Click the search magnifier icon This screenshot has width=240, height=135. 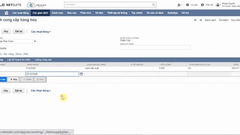click(153, 5)
